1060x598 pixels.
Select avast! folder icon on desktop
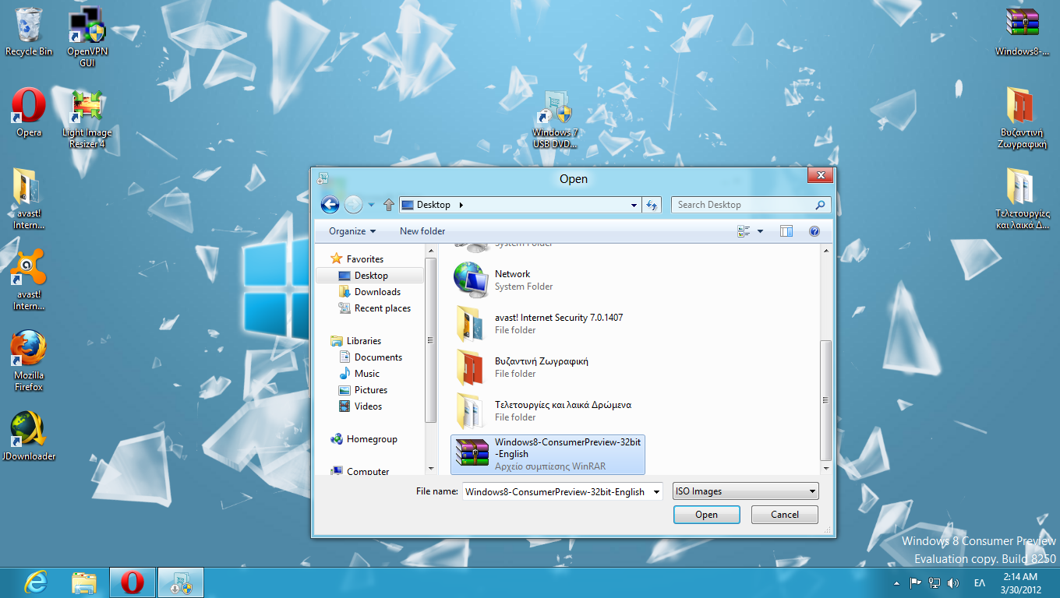point(29,199)
